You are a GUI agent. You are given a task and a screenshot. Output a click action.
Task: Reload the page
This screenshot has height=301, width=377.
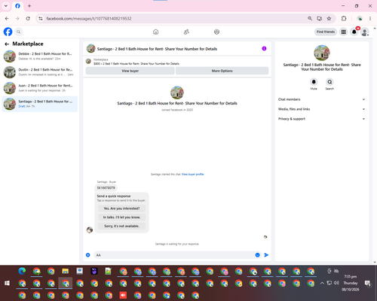pos(28,19)
